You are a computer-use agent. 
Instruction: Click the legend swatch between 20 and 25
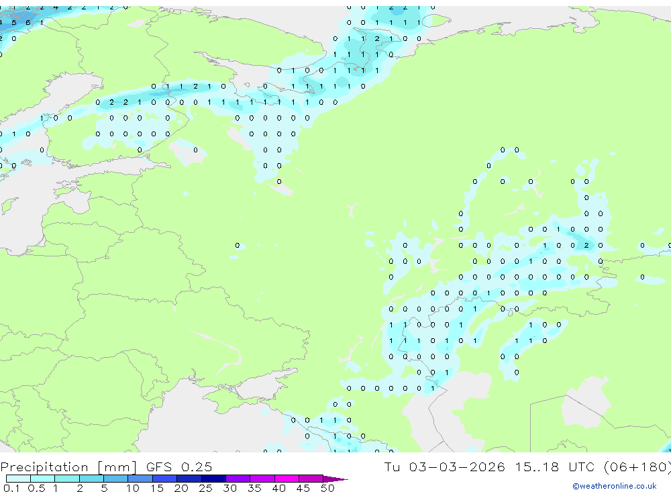coord(189,479)
